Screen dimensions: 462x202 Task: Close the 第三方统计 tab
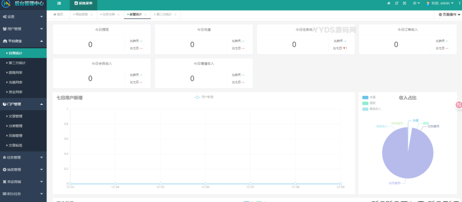[x=175, y=14]
